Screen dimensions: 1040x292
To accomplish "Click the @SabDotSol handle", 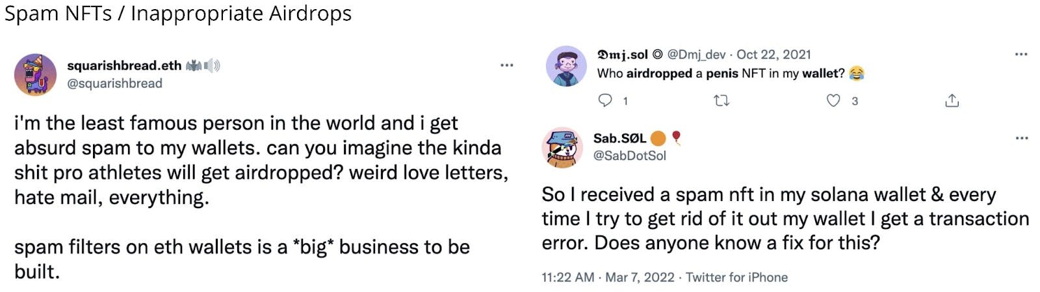I will (629, 155).
